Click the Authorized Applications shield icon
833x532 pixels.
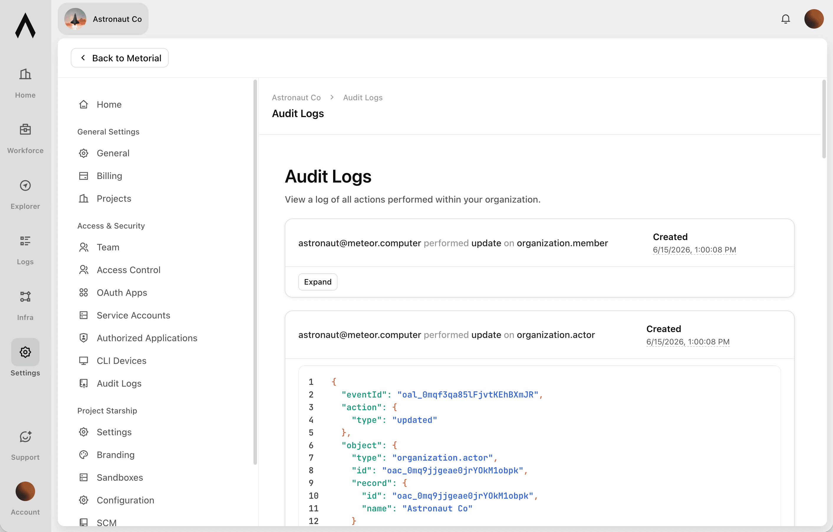(84, 338)
